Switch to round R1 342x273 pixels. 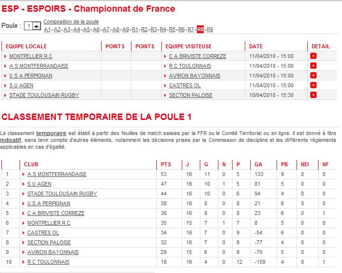(x=135, y=29)
